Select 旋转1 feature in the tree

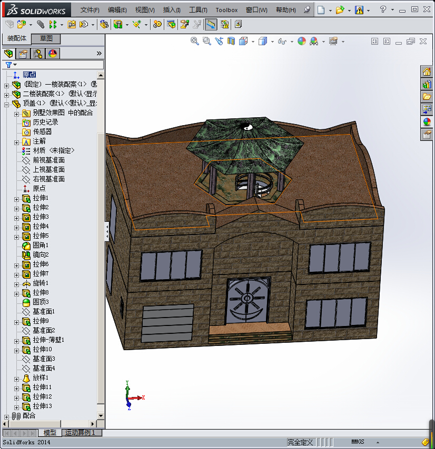click(41, 283)
